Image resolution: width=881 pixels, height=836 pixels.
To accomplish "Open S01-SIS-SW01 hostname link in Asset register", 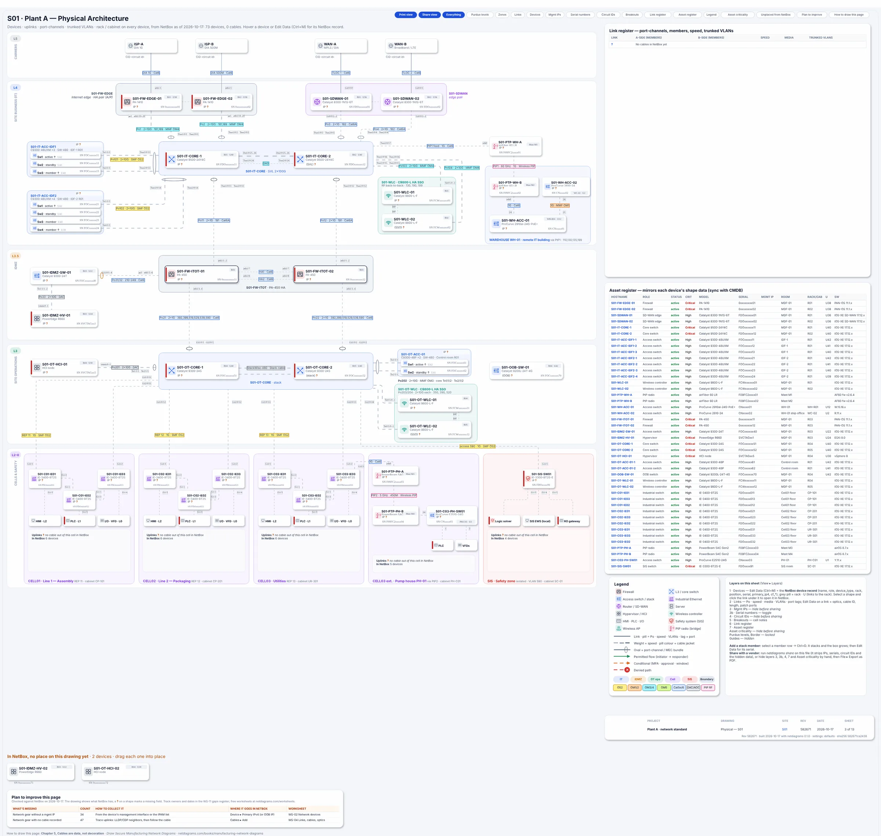I will 621,566.
